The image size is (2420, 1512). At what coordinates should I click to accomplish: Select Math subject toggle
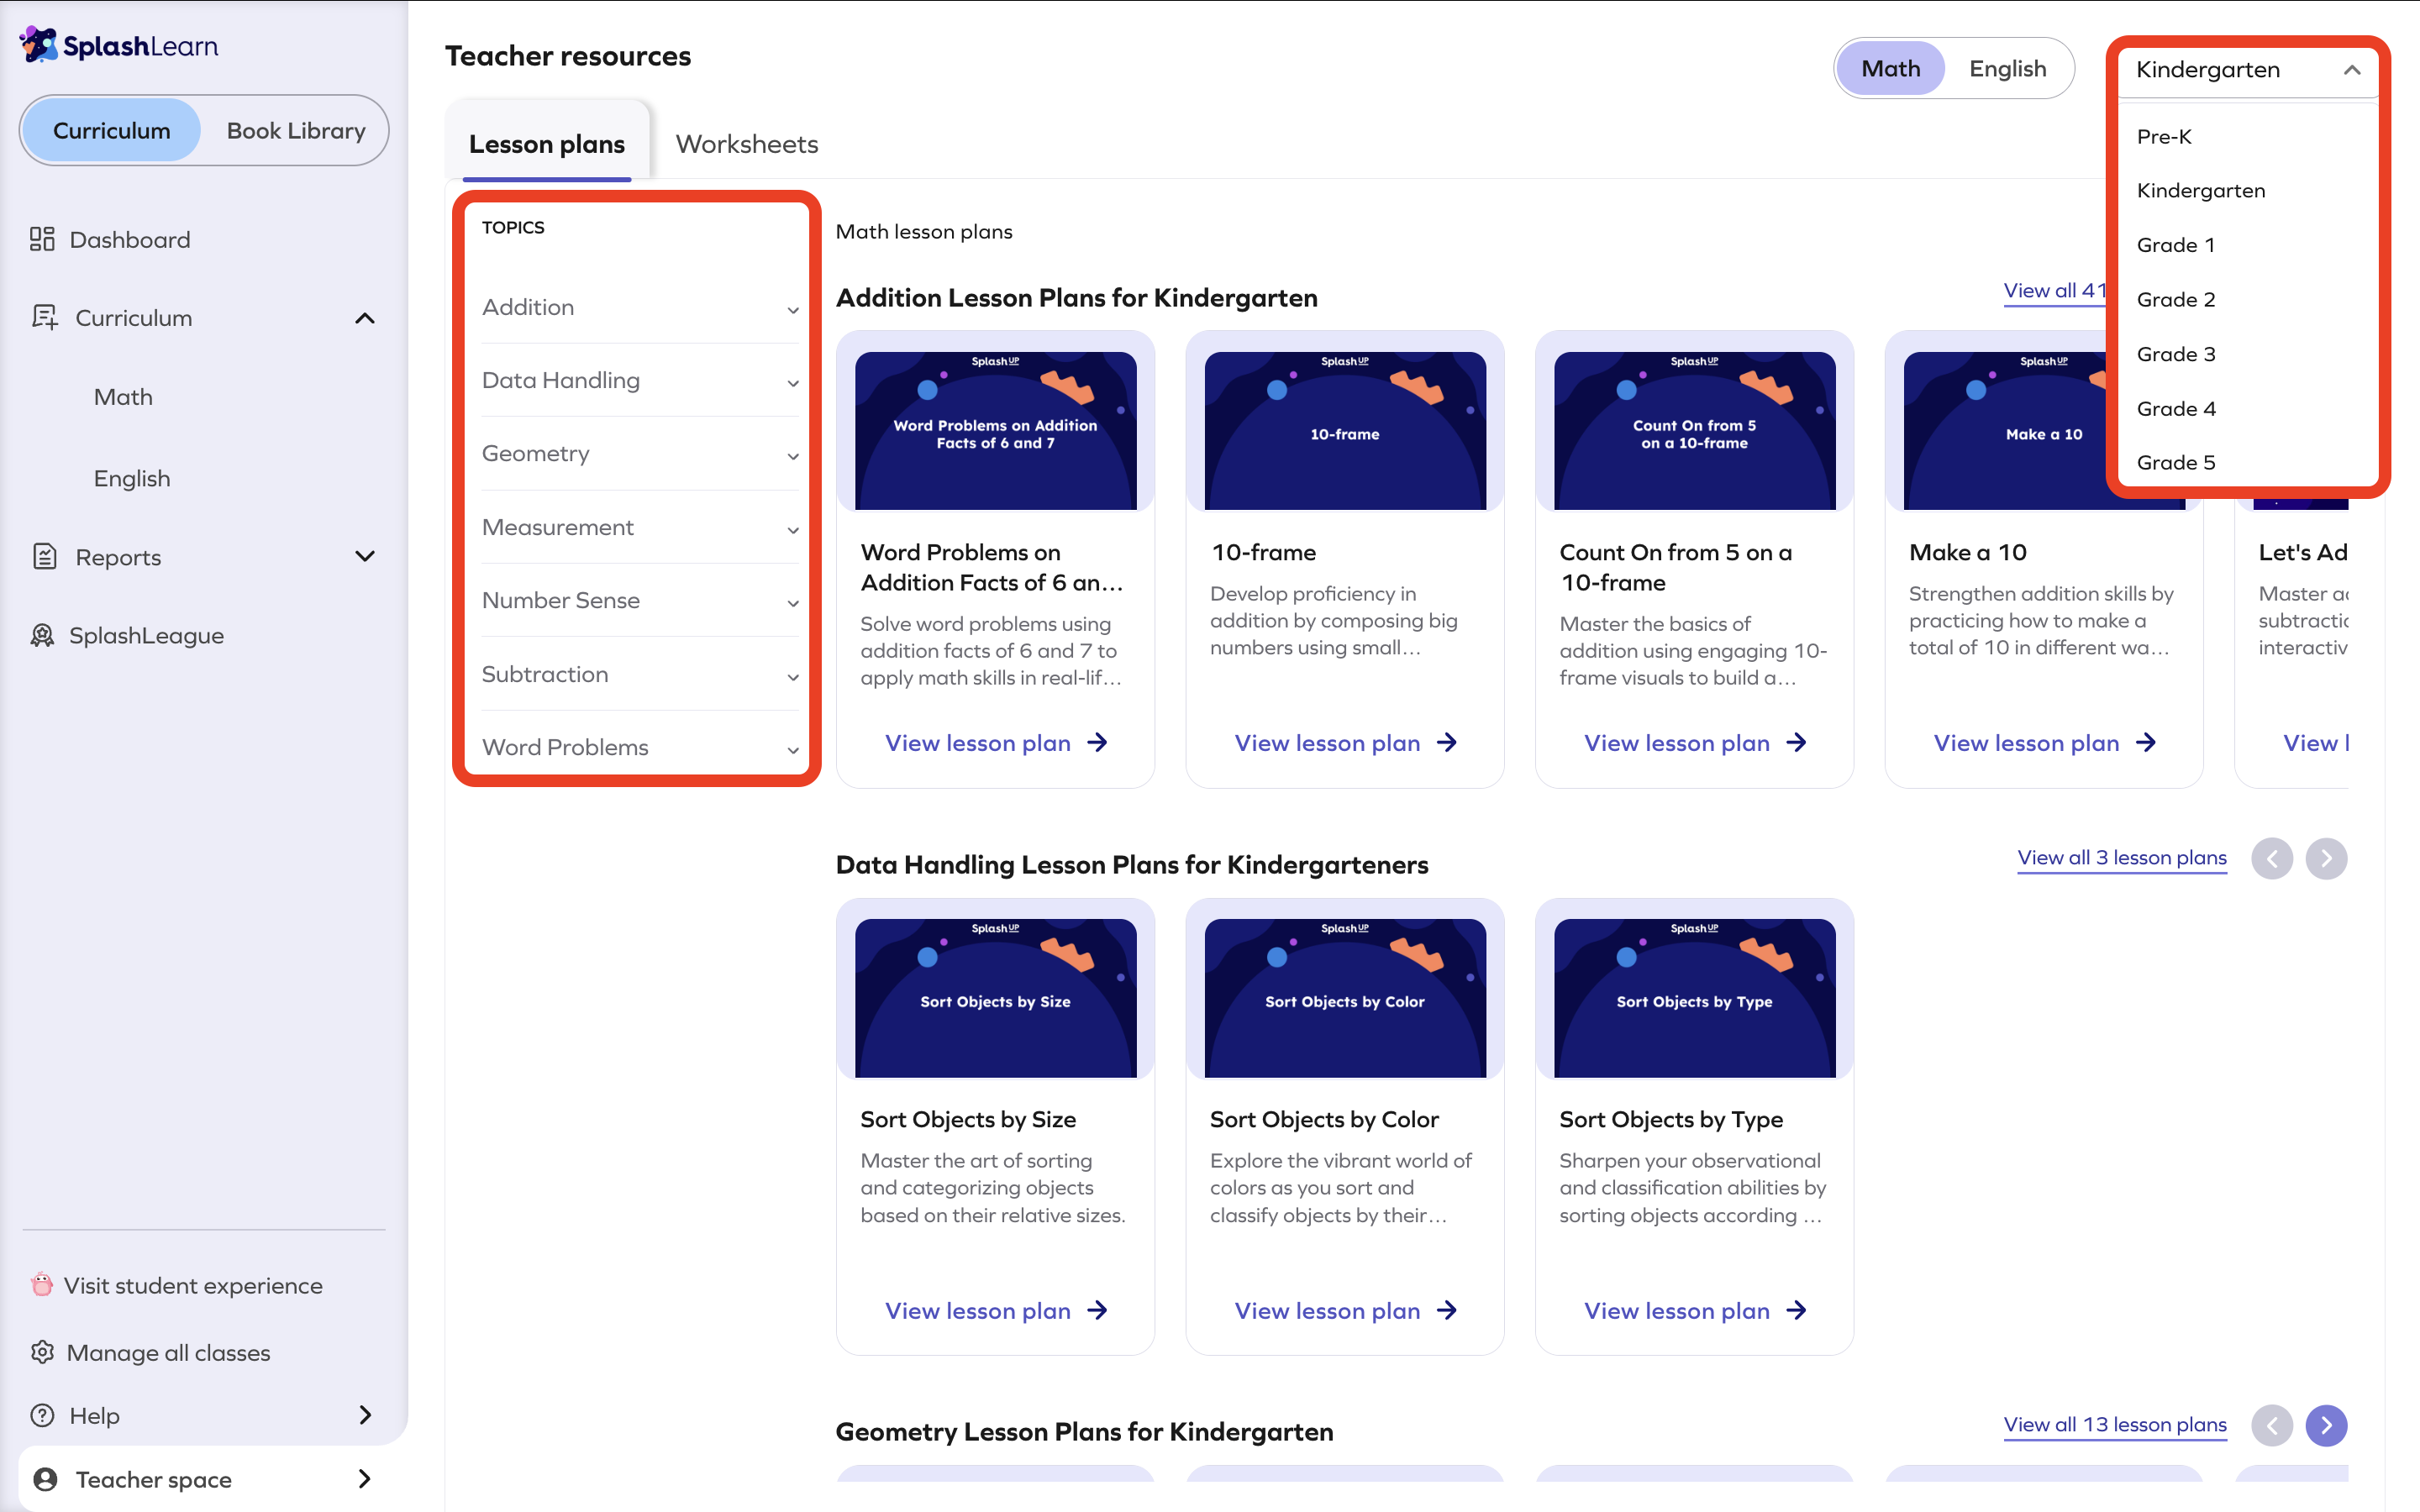1890,68
